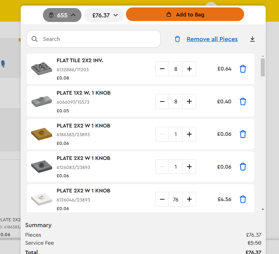The width and height of the screenshot is (279, 254).
Task: Trash the tan PLATE 2X2 W 1 KNOB
Action: (x=243, y=134)
